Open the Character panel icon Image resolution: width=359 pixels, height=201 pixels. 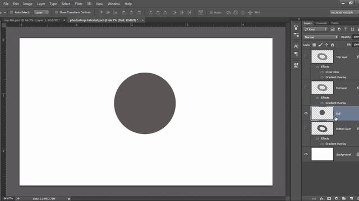coord(296,46)
